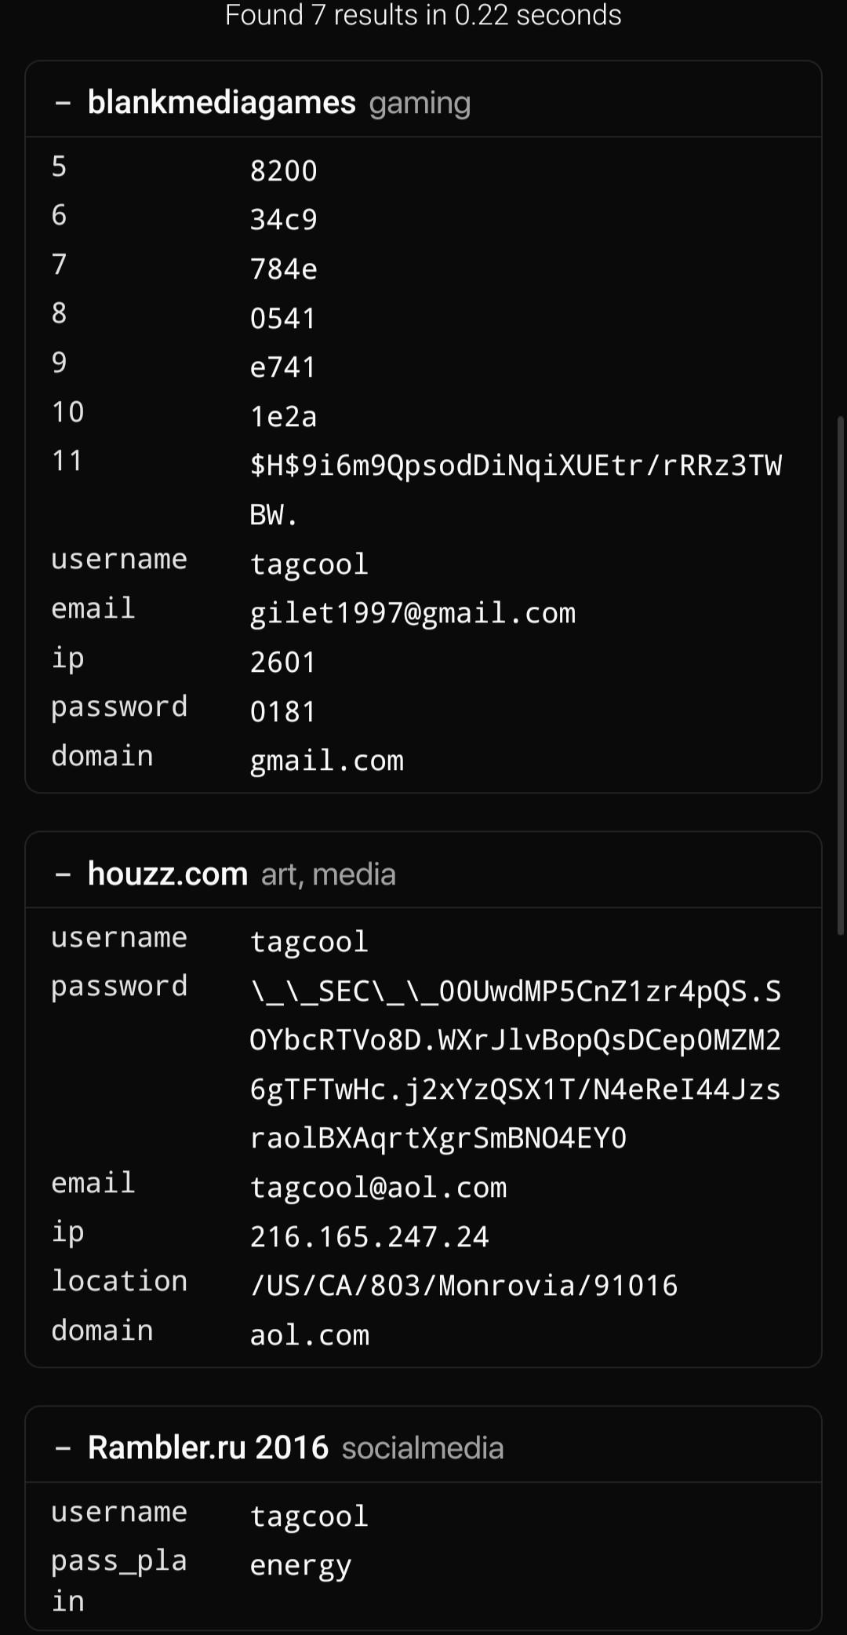Select the socialmedia category tag

pos(423,1449)
